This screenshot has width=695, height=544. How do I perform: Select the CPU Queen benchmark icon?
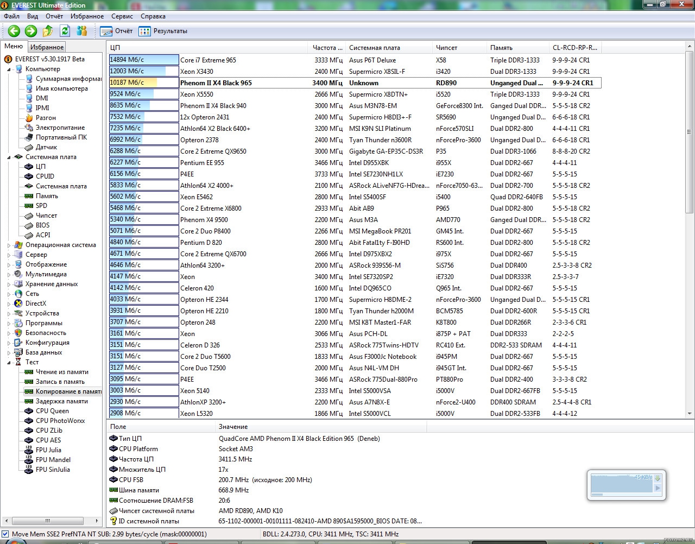[29, 411]
